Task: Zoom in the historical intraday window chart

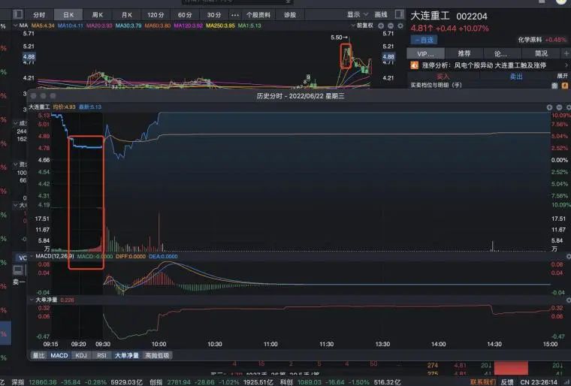Action: 549,107
